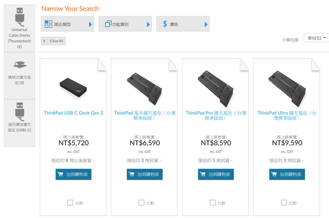This screenshot has height=218, width=329.
Task: Open ThinkPad 基本擴充基座 product link
Action: coord(145,115)
